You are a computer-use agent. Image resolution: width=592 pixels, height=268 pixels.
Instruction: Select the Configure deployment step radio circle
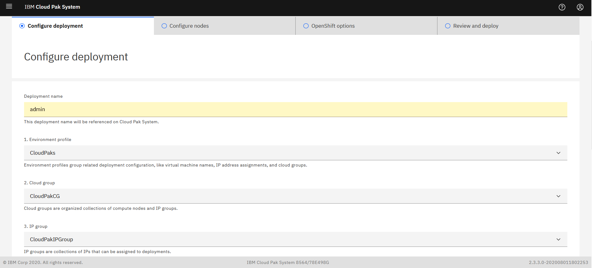click(22, 26)
